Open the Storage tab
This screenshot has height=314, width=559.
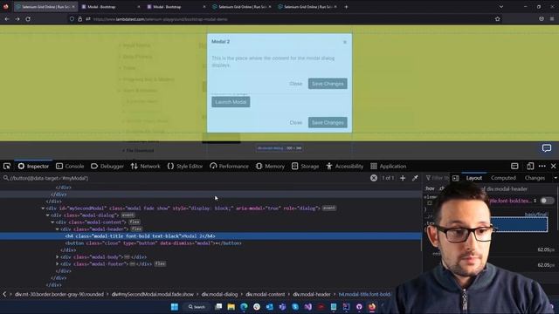point(305,167)
